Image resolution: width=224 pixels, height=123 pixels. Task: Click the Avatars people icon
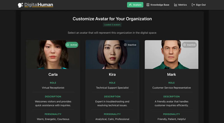(x=130, y=5)
